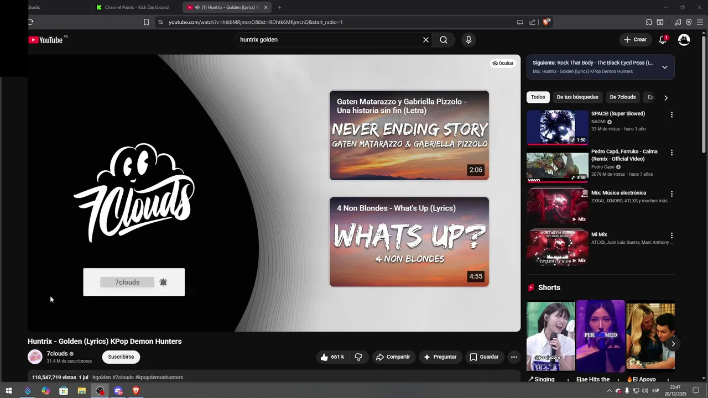Open the El Apoyo Short thumbnail

click(650, 335)
